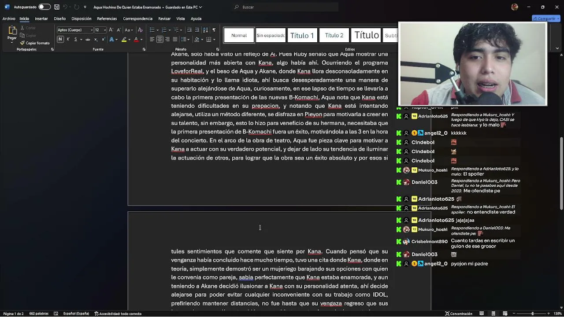Click the 662 palabras word count
564x317 pixels.
pyautogui.click(x=39, y=313)
